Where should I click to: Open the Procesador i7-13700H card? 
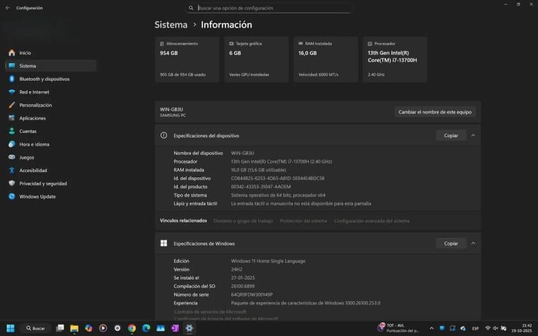(x=395, y=59)
